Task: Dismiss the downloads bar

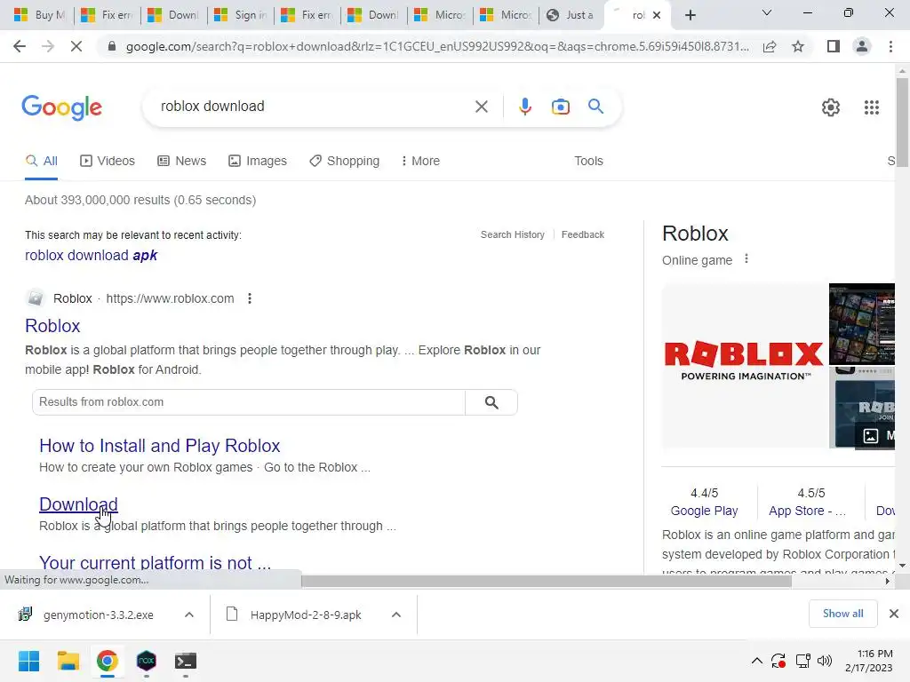Action: [x=894, y=614]
